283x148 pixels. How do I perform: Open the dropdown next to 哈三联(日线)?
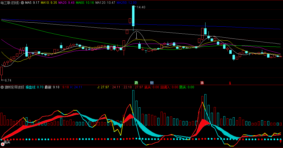click(22, 3)
